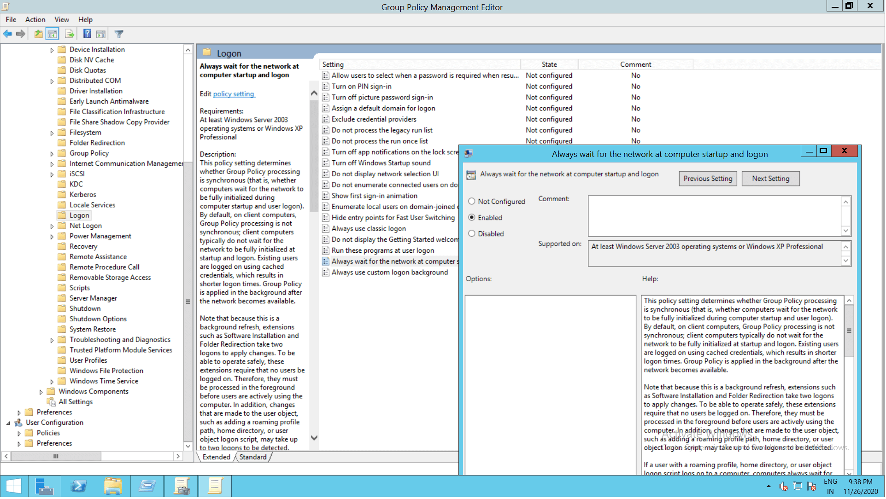Switch to the Standard tab
This screenshot has height=499, width=886.
[x=253, y=458]
